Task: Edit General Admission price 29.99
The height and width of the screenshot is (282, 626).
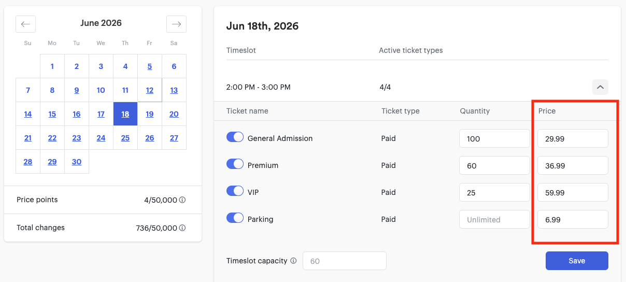Action: tap(573, 138)
